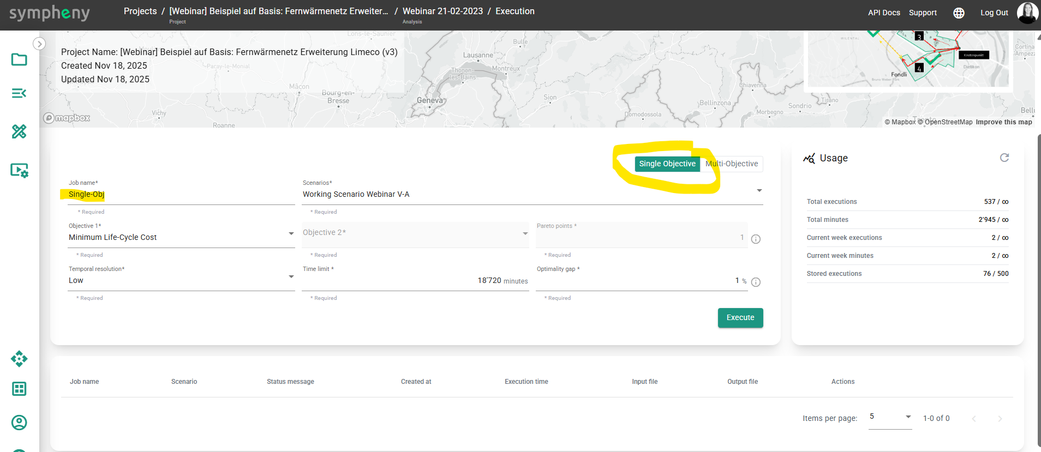
Task: Click info icon next to Optimality gap
Action: 756,282
